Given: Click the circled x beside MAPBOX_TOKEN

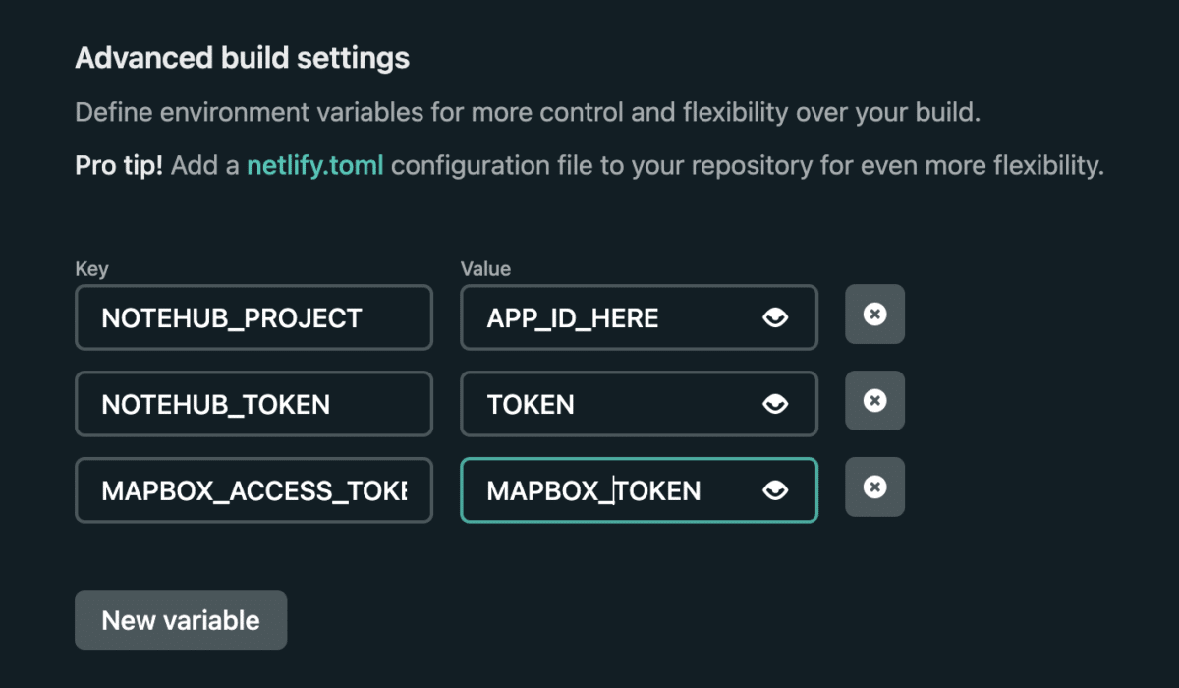Looking at the screenshot, I should click(x=874, y=487).
